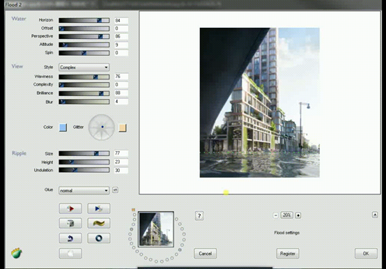The width and height of the screenshot is (386, 269).
Task: Click the Flood settings label
Action: (x=287, y=233)
